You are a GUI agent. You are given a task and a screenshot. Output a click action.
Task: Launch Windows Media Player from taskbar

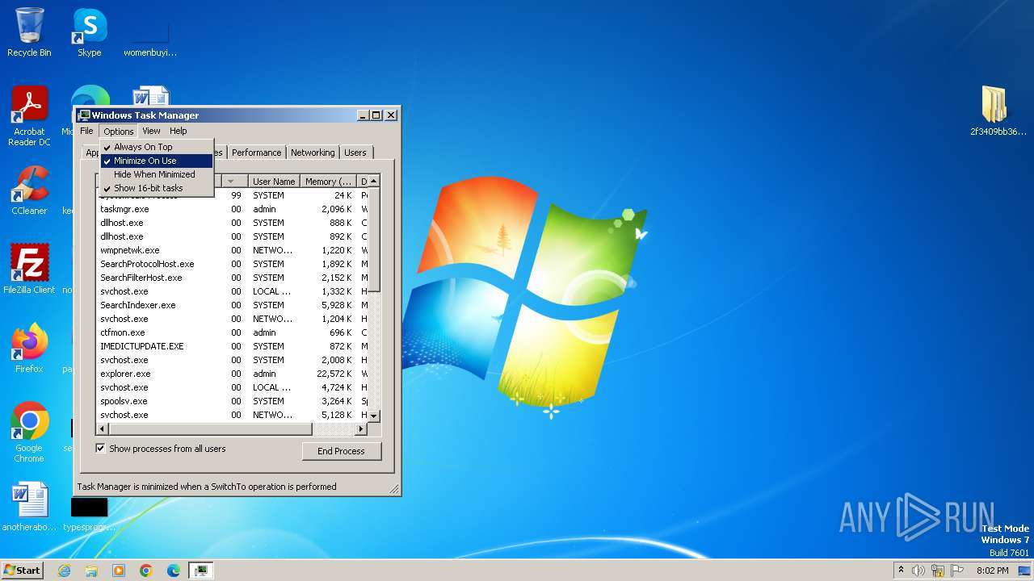pyautogui.click(x=119, y=571)
